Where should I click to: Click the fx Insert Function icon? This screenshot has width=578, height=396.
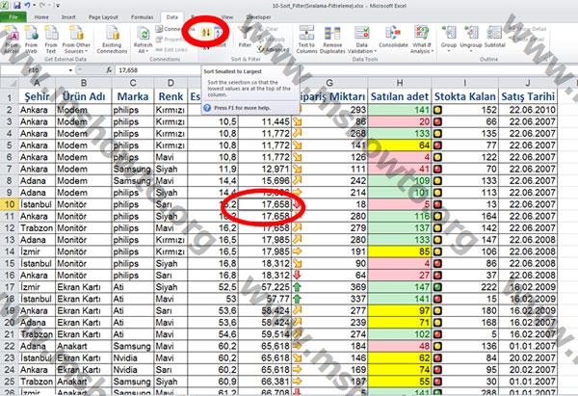click(x=109, y=69)
